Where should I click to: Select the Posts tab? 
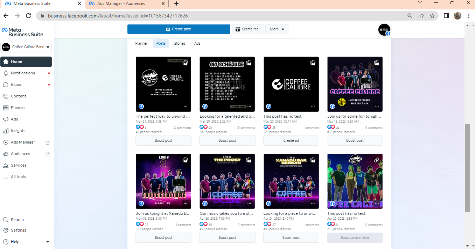pos(161,43)
